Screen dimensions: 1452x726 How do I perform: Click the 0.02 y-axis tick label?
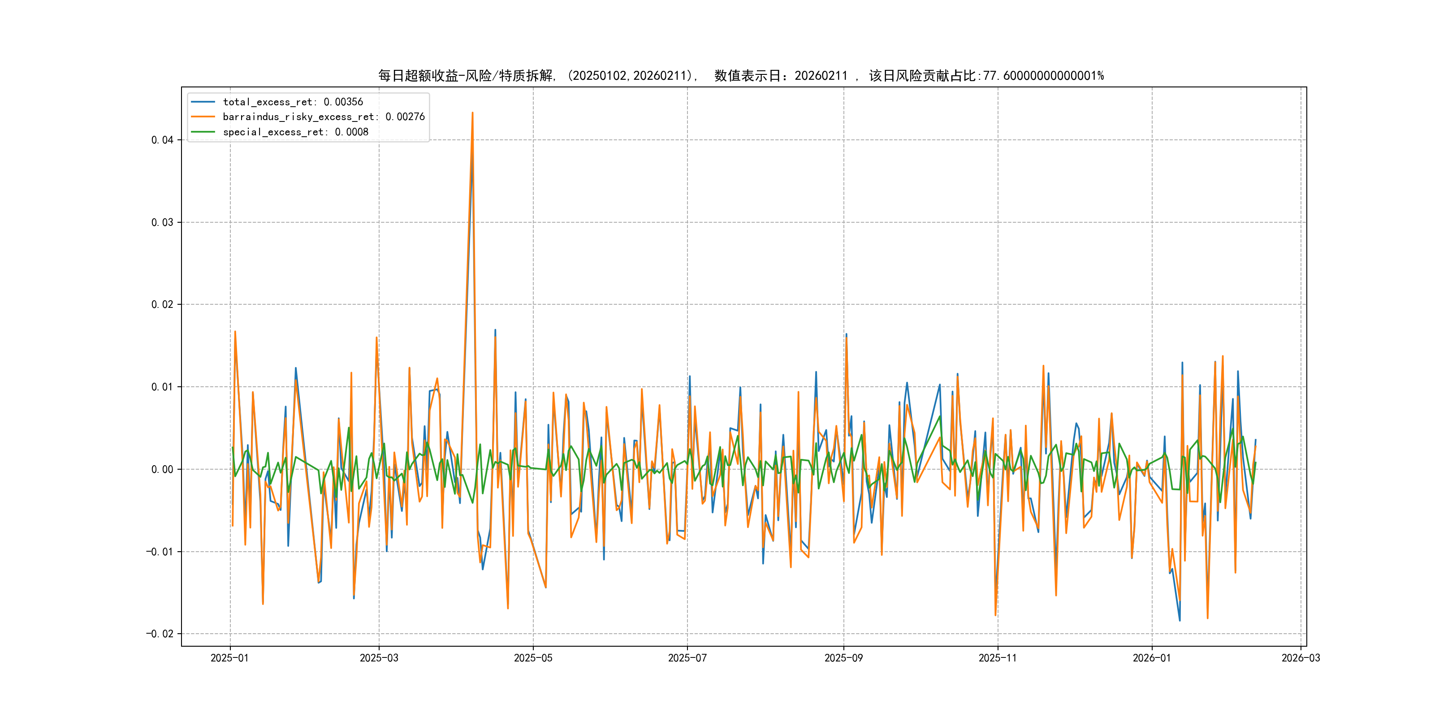tap(162, 304)
